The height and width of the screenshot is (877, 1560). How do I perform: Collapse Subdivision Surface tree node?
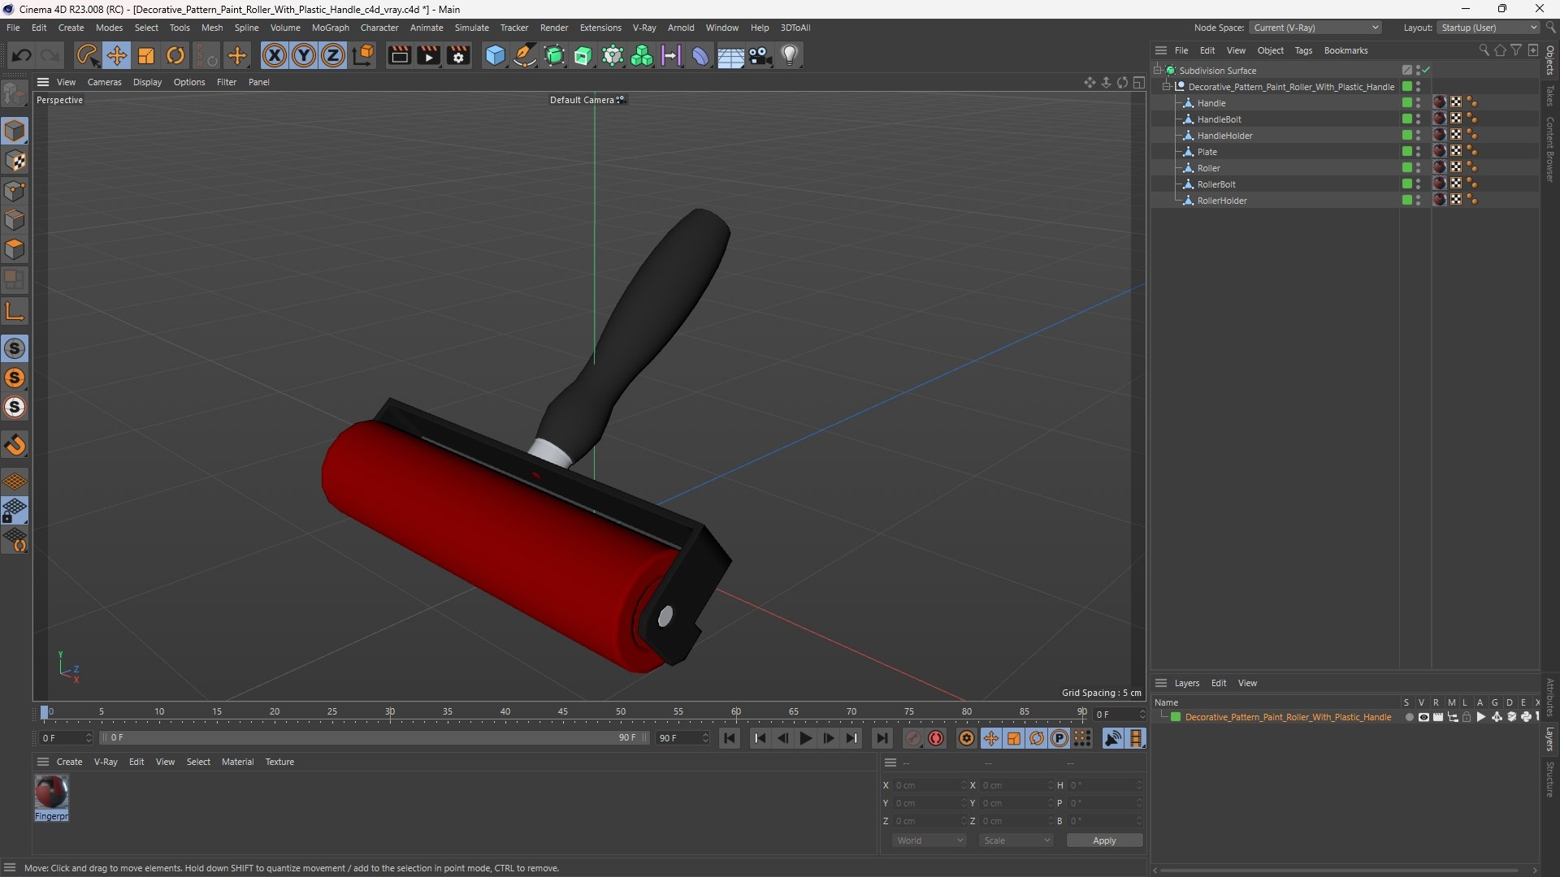coord(1158,71)
